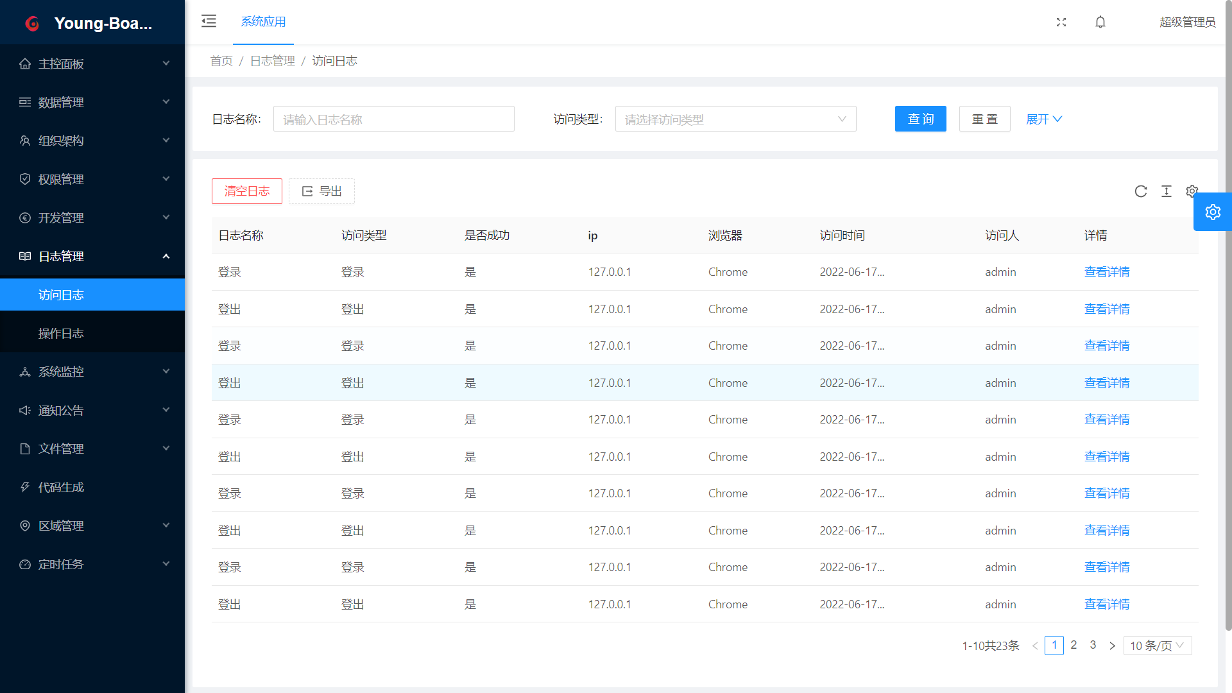Collapse the sidebar with the menu-fold icon

209,21
